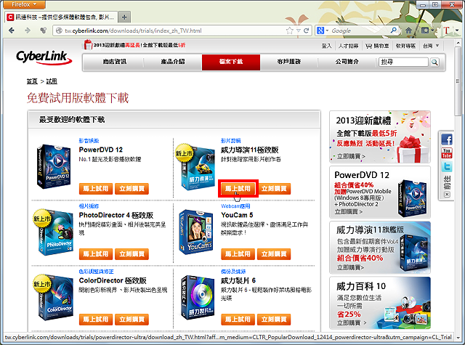Open the 產品介紹 navigation menu
Image resolution: width=465 pixels, height=345 pixels.
(x=173, y=62)
